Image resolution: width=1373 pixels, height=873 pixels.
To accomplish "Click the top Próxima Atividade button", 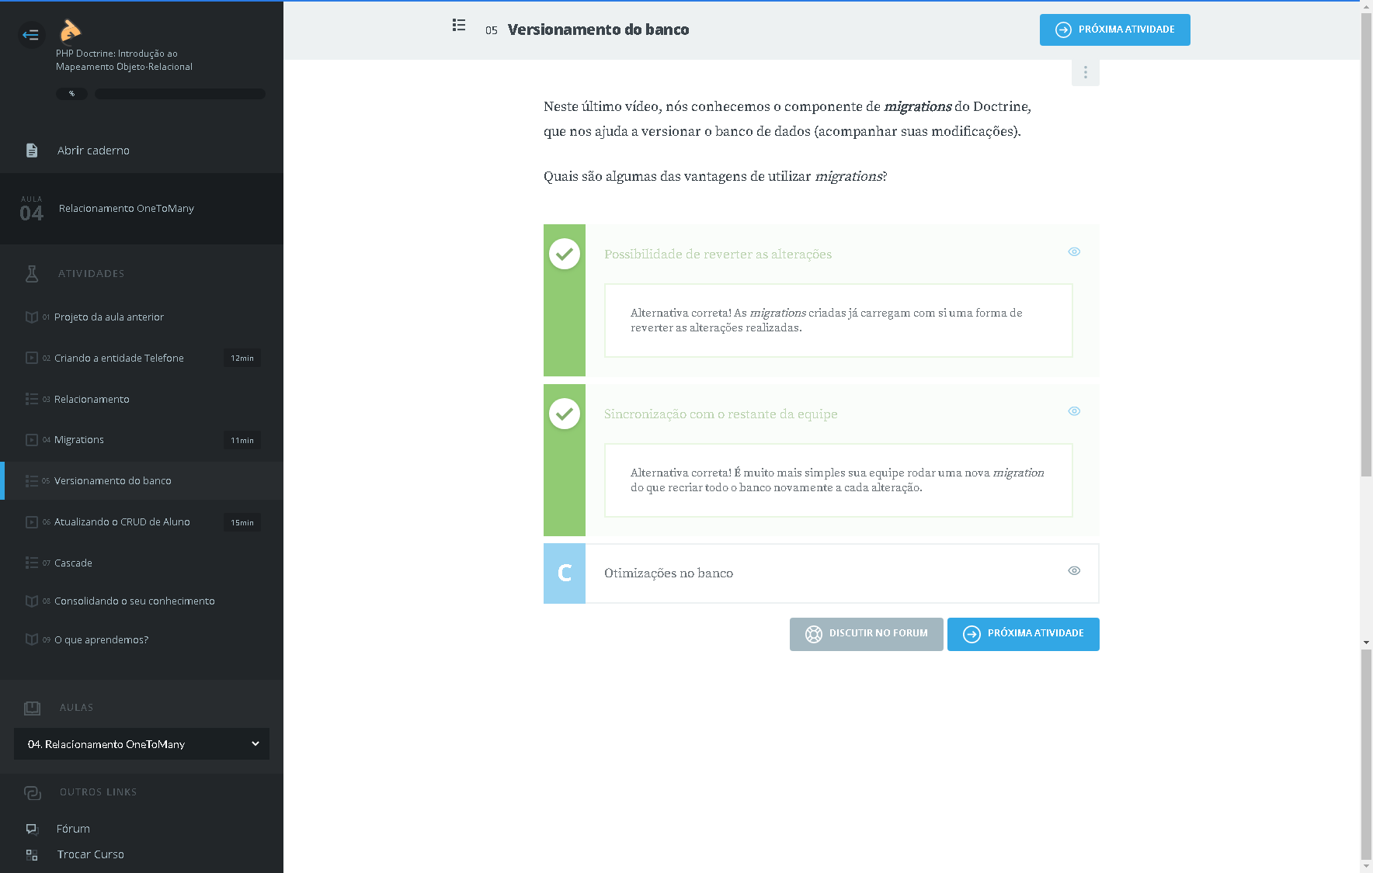I will [x=1114, y=30].
